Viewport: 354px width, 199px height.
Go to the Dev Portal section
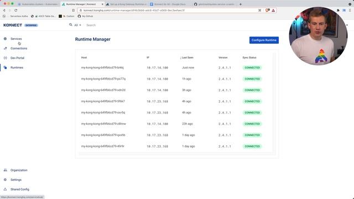(x=17, y=58)
